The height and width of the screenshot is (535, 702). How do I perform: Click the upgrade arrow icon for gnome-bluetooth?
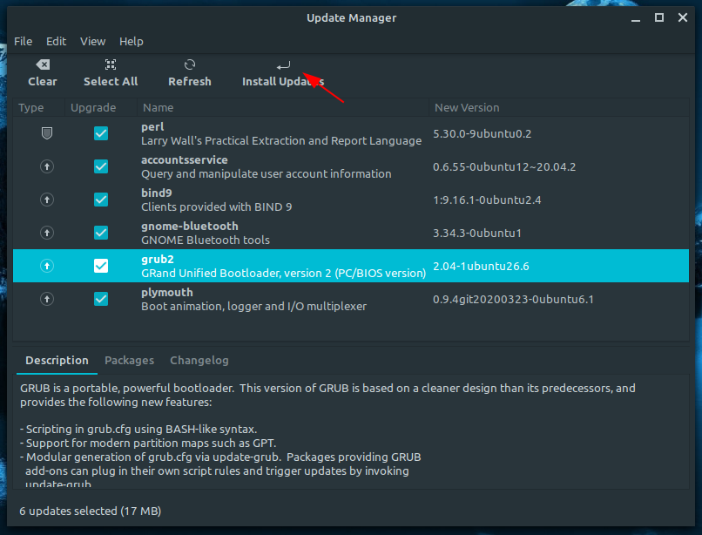[x=47, y=233]
